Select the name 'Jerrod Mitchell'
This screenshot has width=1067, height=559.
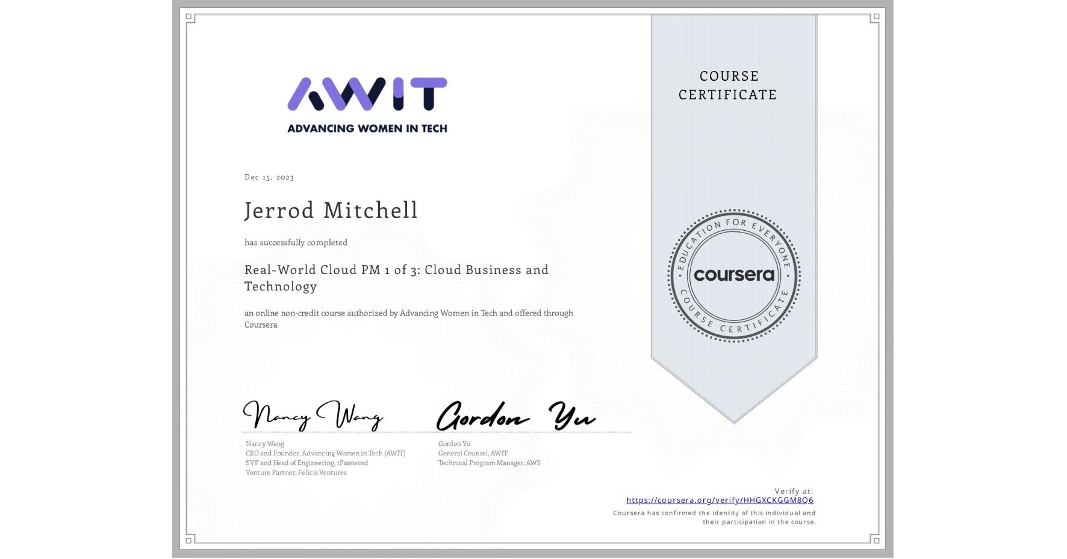point(331,211)
